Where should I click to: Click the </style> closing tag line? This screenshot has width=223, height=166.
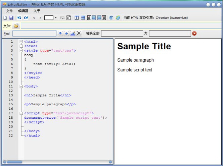point(33,73)
